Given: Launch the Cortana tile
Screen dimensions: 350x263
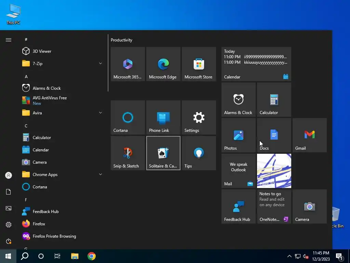Looking at the screenshot, I should click(x=128, y=117).
